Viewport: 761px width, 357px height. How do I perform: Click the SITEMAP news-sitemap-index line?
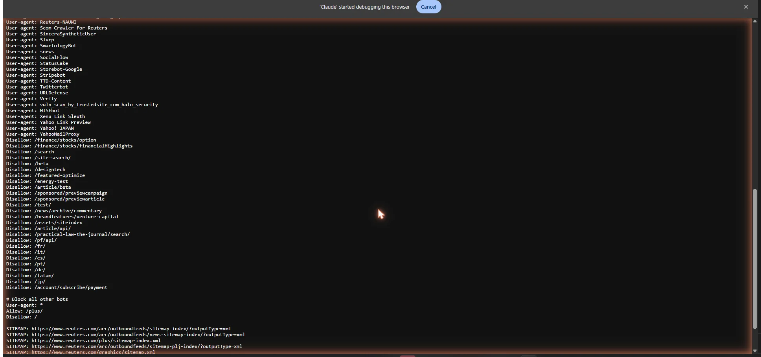(x=126, y=335)
